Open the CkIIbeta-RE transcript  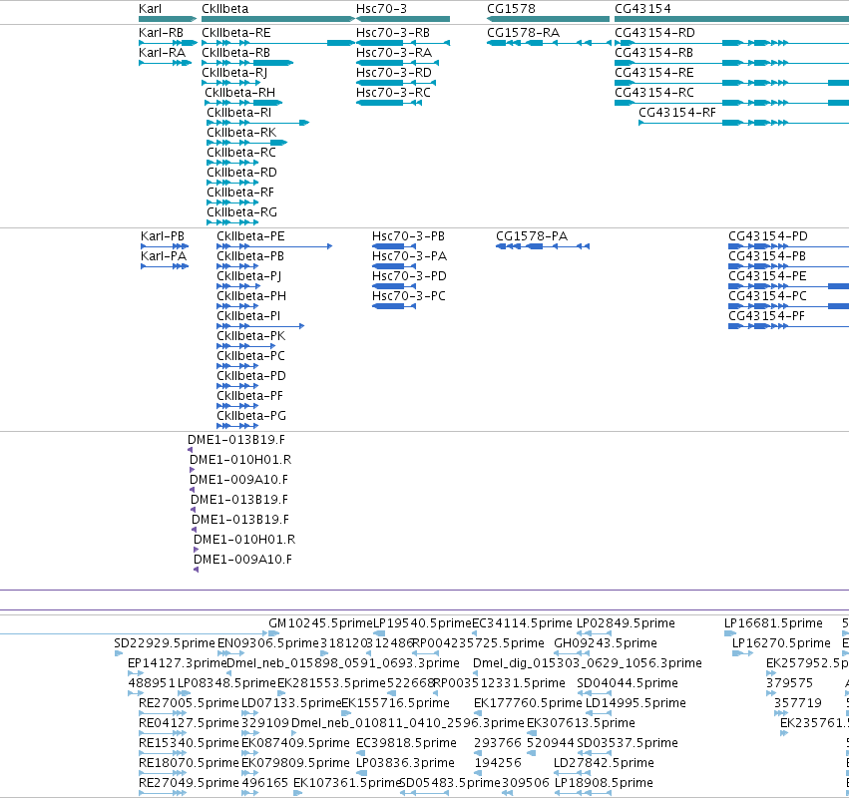[236, 33]
